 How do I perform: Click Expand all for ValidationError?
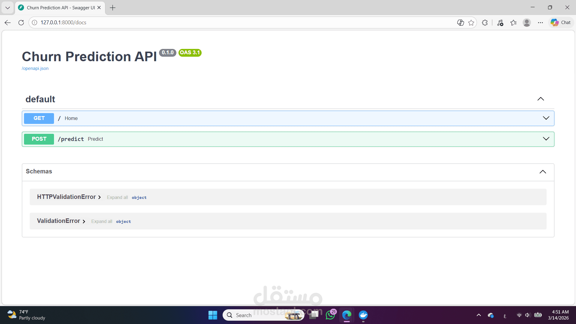pyautogui.click(x=102, y=221)
